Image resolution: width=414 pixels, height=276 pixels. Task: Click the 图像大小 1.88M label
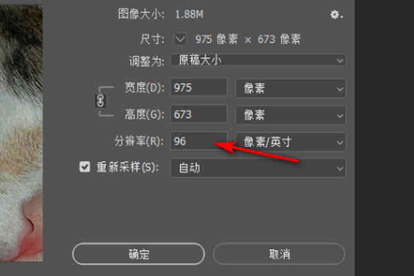(161, 14)
